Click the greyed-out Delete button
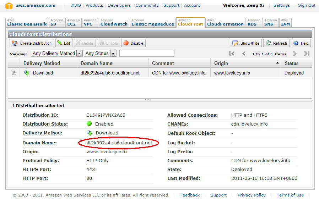This screenshot has width=319, height=199. coord(85,43)
